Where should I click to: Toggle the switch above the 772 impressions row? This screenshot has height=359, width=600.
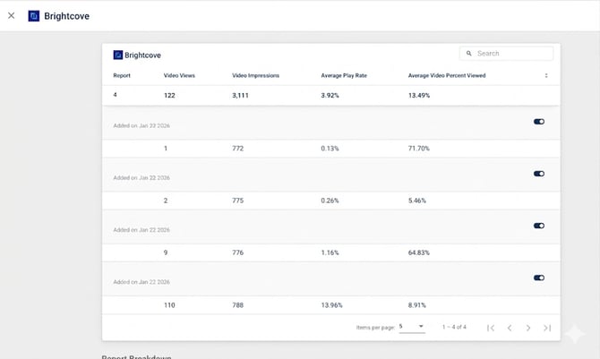pos(539,122)
